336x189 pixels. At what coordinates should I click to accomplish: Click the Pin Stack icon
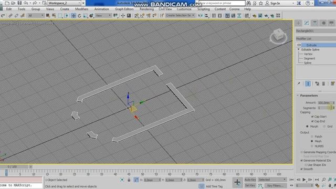point(299,83)
